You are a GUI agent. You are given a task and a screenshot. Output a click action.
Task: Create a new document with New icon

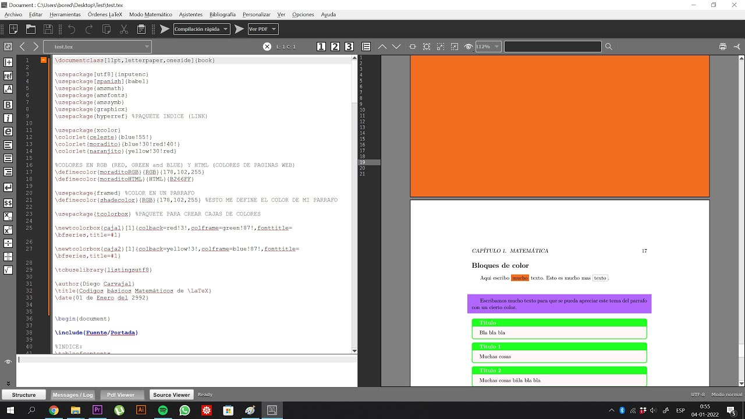13,29
